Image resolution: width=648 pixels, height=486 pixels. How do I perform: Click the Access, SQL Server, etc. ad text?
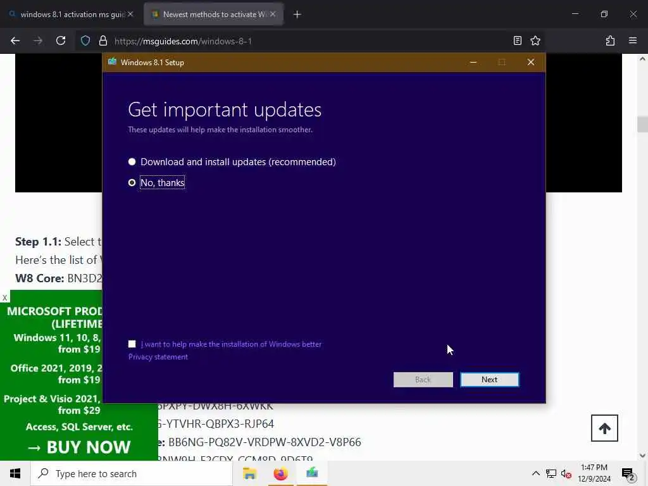(79, 427)
